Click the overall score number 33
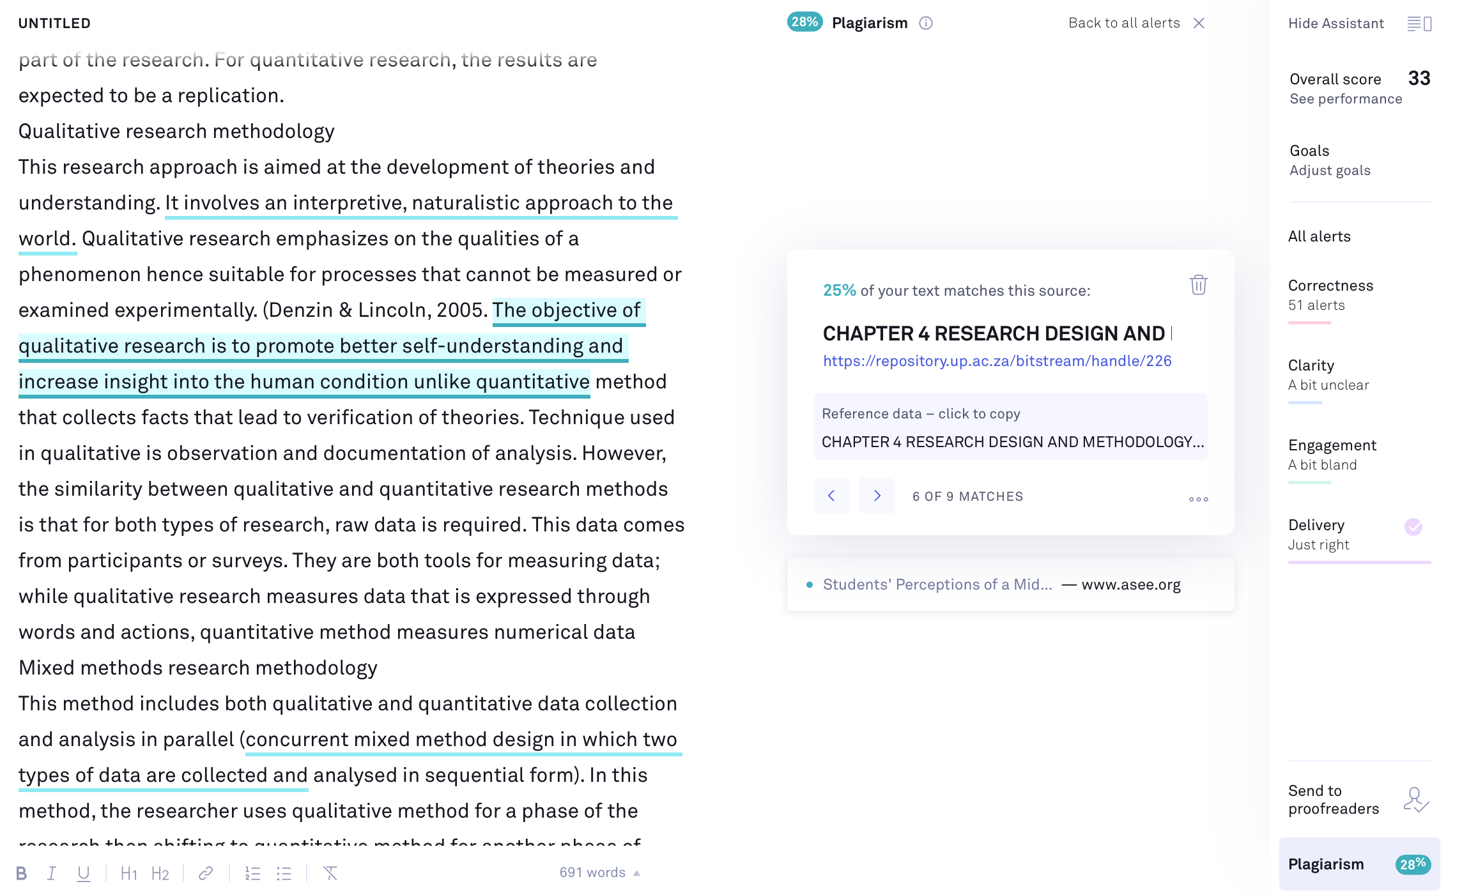The width and height of the screenshot is (1462, 893). (x=1419, y=79)
